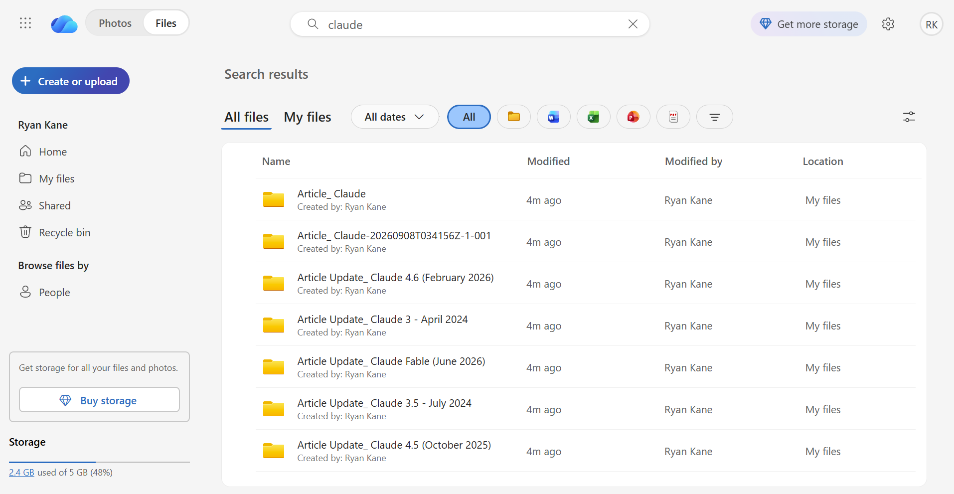
Task: Open the Claude Fable (June 2026) folder icon
Action: click(274, 367)
